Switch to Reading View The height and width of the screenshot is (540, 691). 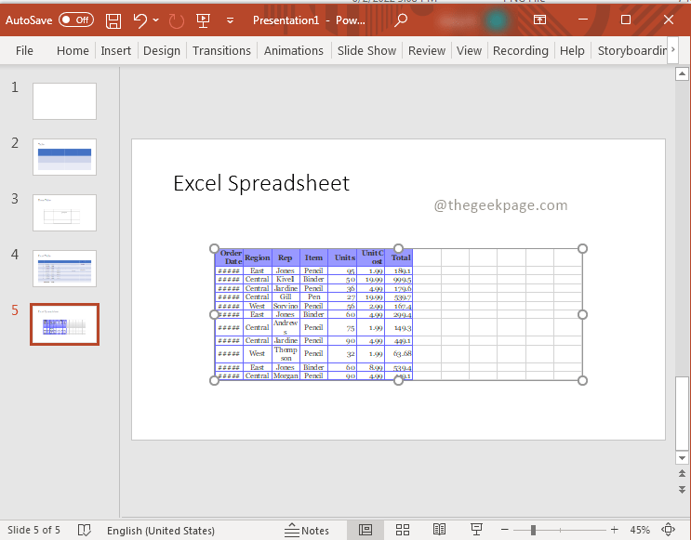click(x=438, y=530)
